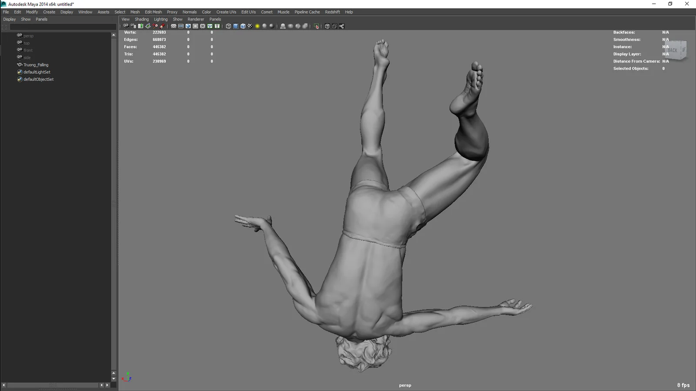The width and height of the screenshot is (696, 391).
Task: Select Truong_Falling in the Outliner
Action: coord(36,64)
